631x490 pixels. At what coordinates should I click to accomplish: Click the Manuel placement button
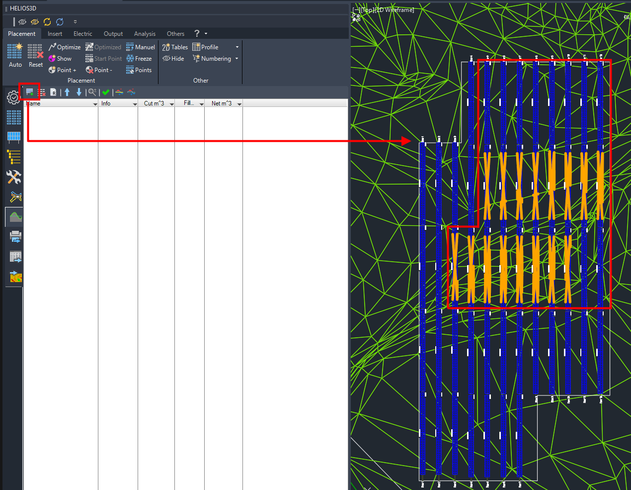pyautogui.click(x=141, y=47)
